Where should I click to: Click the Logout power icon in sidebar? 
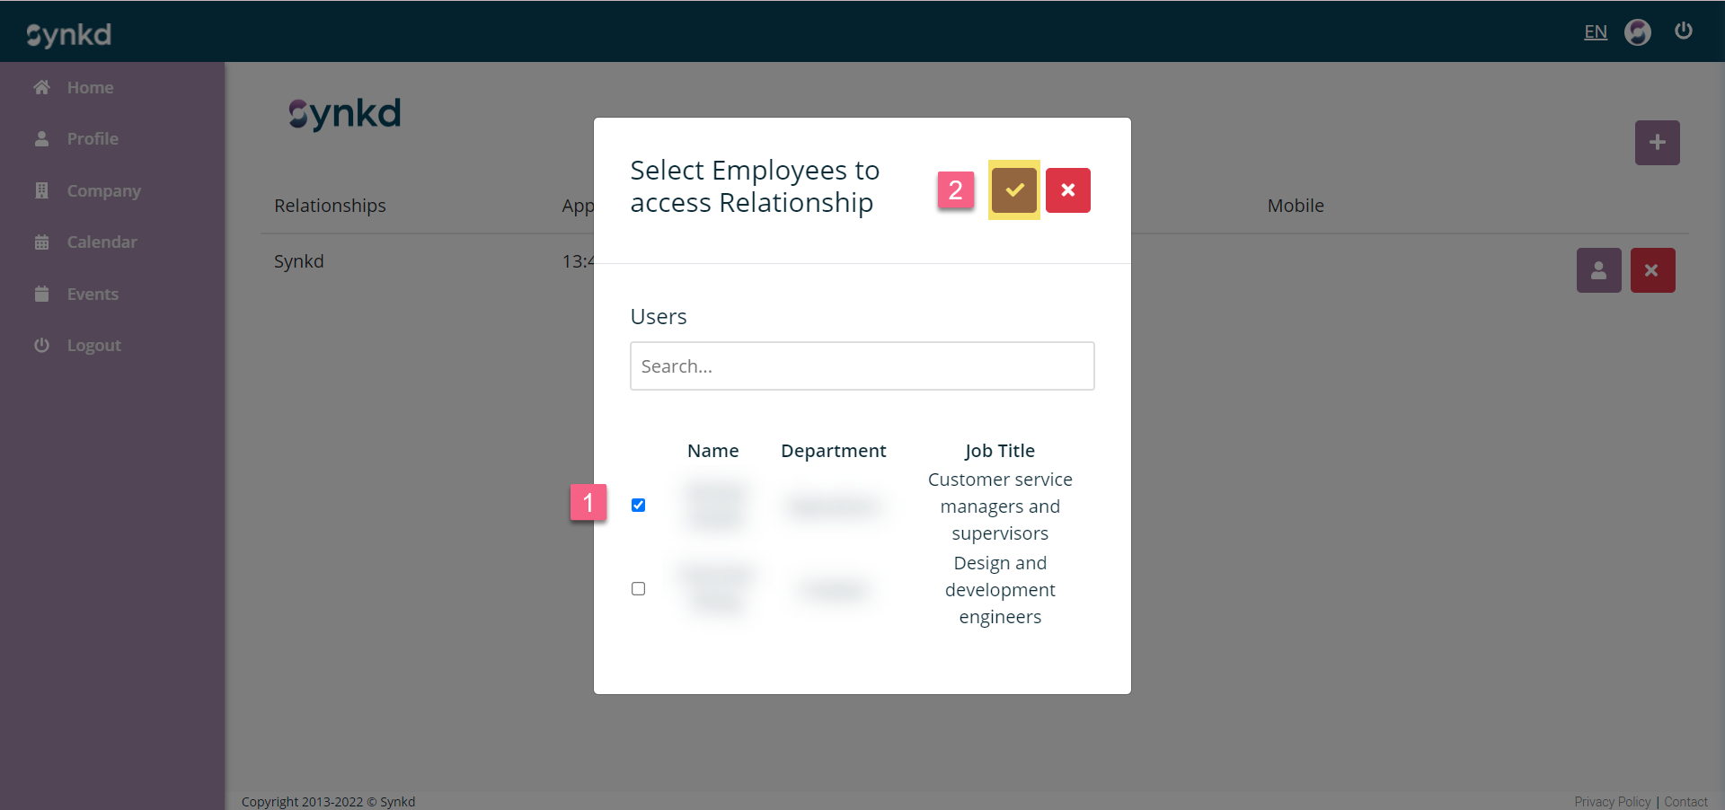tap(41, 345)
